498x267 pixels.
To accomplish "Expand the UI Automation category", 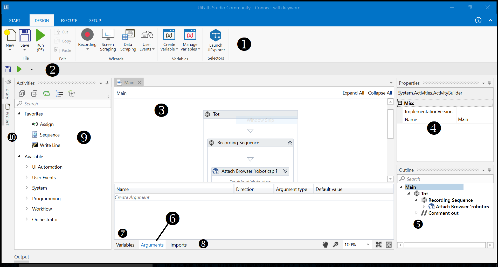I will (x=26, y=167).
